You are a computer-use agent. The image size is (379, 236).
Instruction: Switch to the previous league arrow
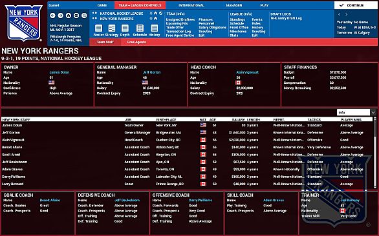click(x=93, y=14)
